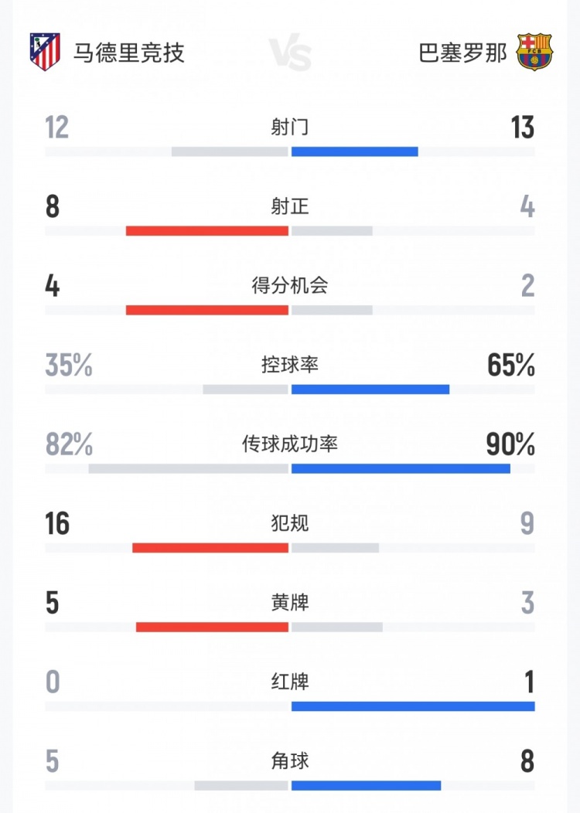Click the full blue 红牌 red card bar
This screenshot has height=813, width=580.
413,706
